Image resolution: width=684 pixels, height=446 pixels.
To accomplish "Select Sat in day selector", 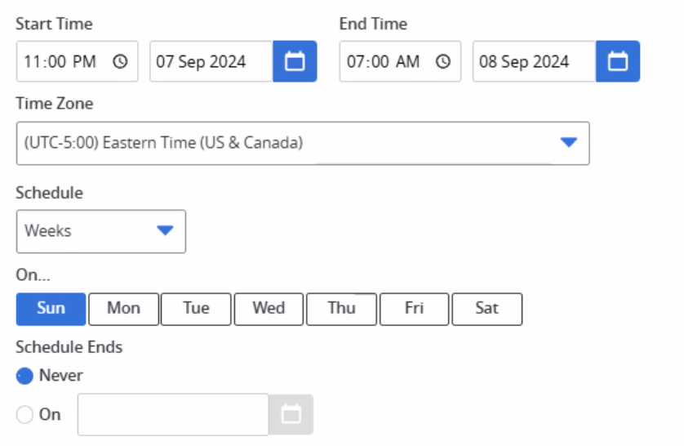I will (x=486, y=309).
